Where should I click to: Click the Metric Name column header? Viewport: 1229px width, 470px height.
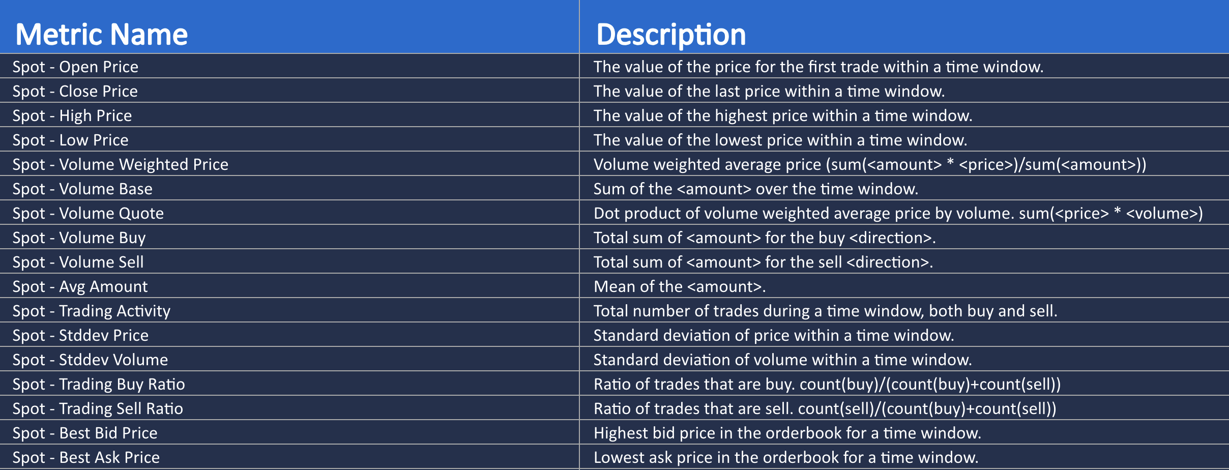click(x=102, y=35)
